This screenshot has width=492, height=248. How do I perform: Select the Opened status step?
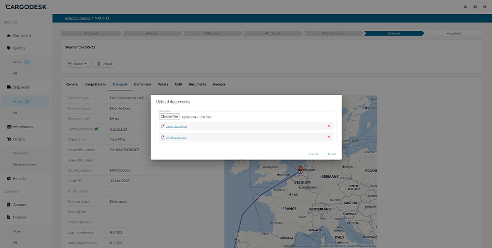tap(91, 33)
